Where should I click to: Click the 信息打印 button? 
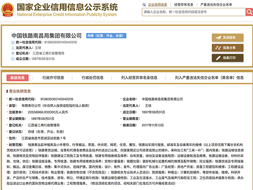click(228, 58)
